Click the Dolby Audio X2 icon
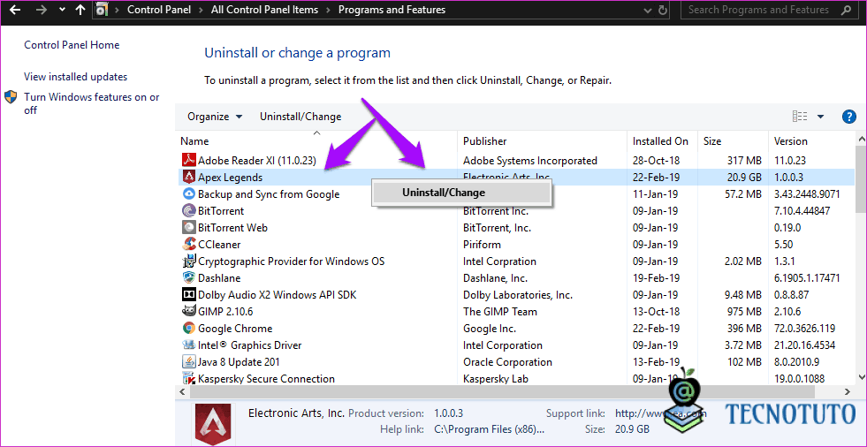The width and height of the screenshot is (867, 447). (x=189, y=294)
